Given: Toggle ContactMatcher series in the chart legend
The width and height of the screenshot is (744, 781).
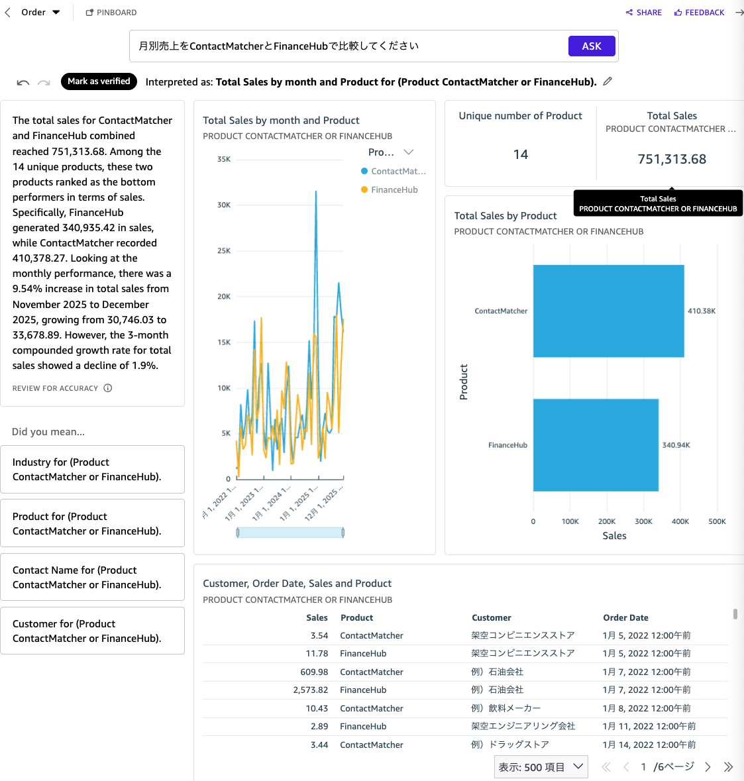Looking at the screenshot, I should pyautogui.click(x=394, y=171).
